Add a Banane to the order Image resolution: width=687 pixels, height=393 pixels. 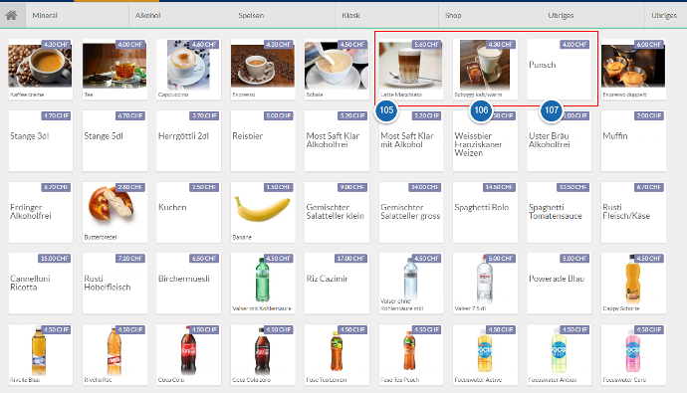coord(263,212)
